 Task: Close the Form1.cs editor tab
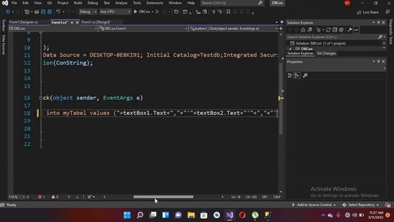click(x=77, y=22)
